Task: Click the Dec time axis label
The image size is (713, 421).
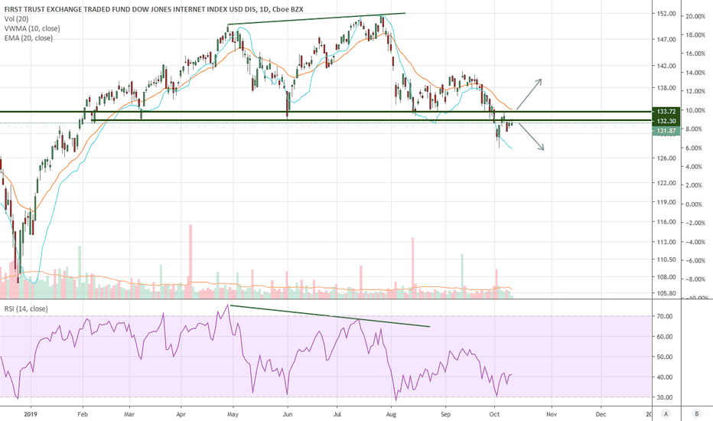Action: coord(601,414)
